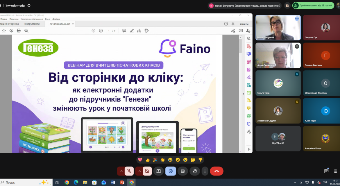The height and width of the screenshot is (186, 340).
Task: Send the party popper reaction
Action: pyautogui.click(x=155, y=160)
